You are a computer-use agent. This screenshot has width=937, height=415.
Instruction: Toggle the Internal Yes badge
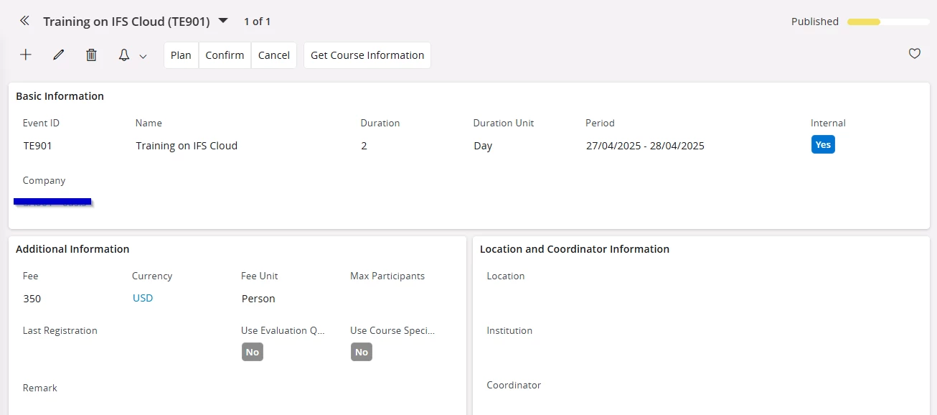(x=823, y=145)
